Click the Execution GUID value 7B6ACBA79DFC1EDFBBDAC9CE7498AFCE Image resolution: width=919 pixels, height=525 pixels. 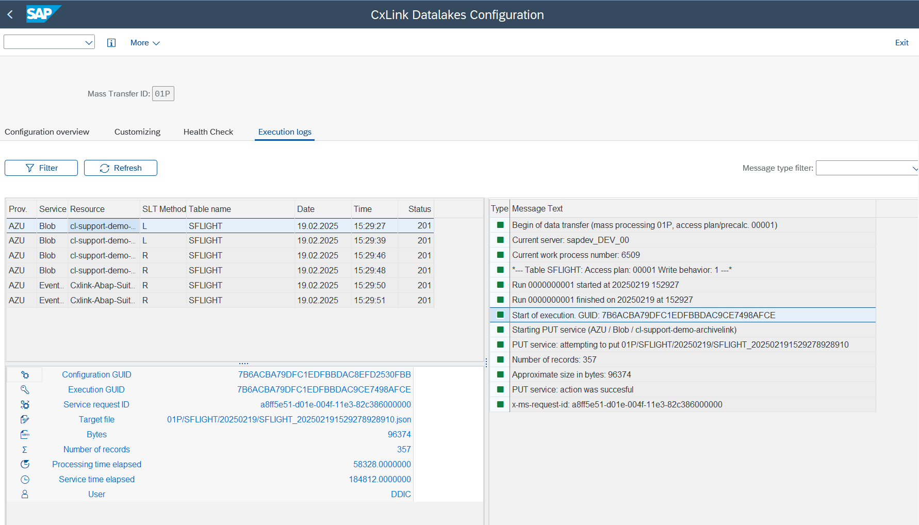(324, 390)
